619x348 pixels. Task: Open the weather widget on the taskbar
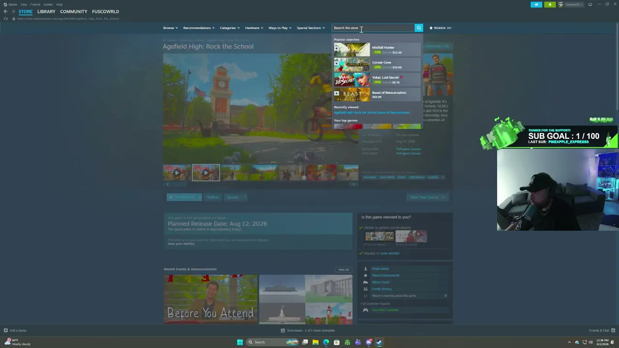(17, 342)
